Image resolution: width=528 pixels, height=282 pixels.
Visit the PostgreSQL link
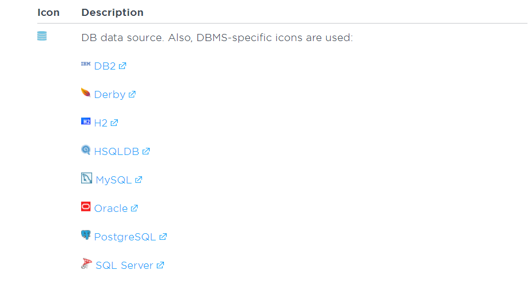click(125, 237)
